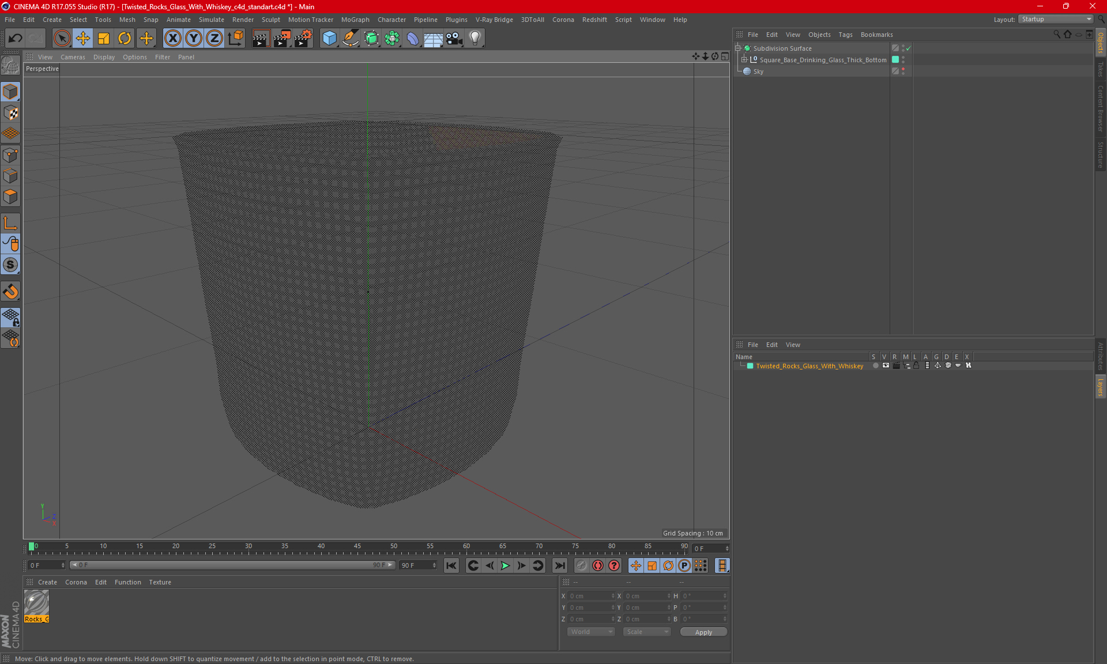
Task: Render to Picture Viewer
Action: click(282, 38)
